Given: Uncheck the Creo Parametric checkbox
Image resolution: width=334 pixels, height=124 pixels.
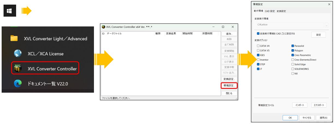Looking at the screenshot, I should pyautogui.click(x=293, y=55).
